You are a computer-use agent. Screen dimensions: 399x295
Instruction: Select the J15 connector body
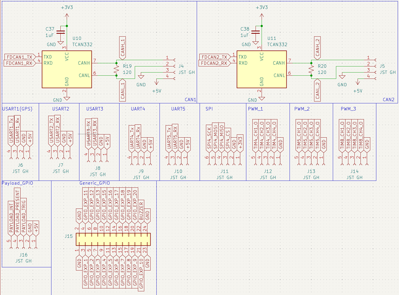113,239
